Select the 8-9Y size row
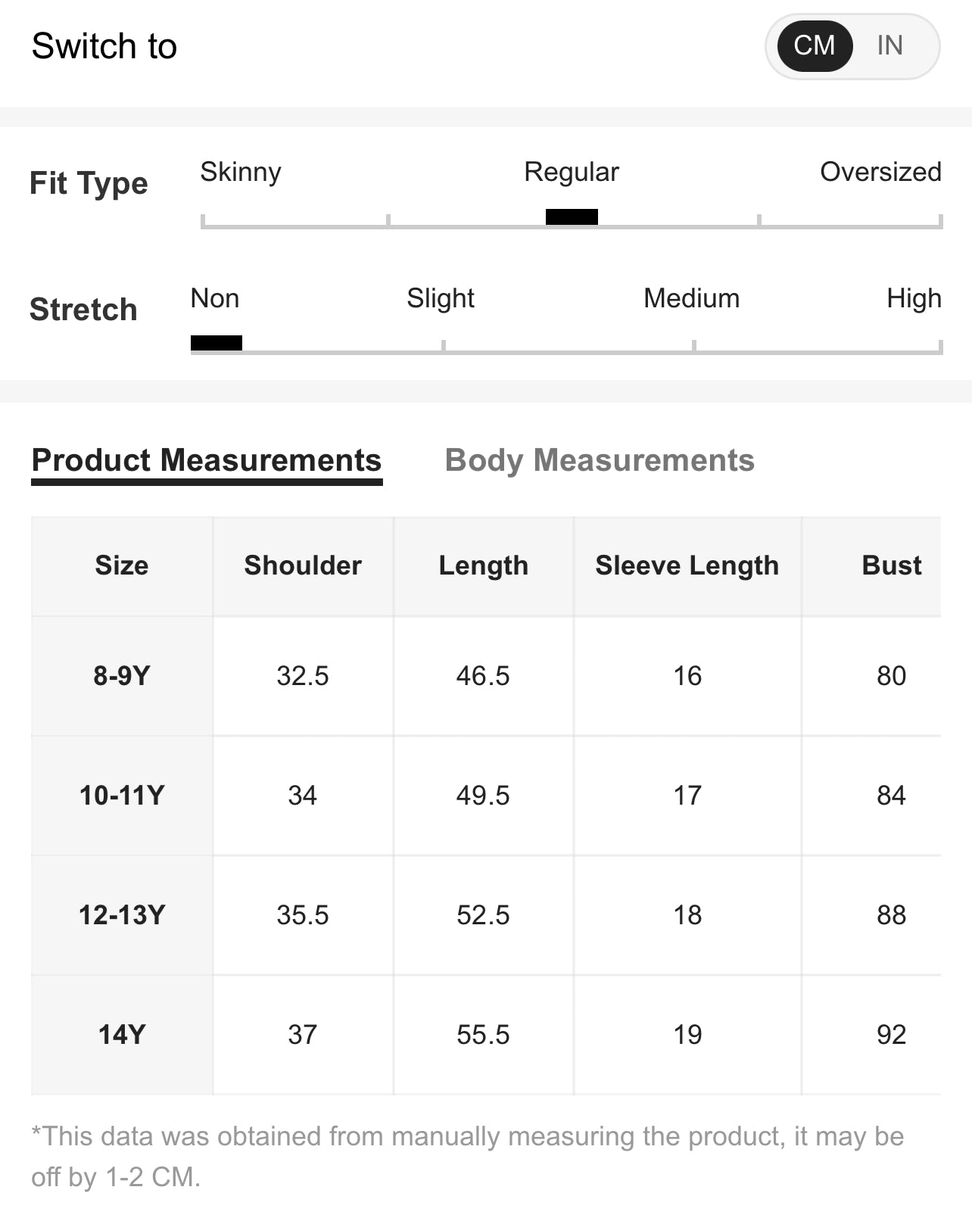The image size is (972, 1218). pyautogui.click(x=122, y=675)
